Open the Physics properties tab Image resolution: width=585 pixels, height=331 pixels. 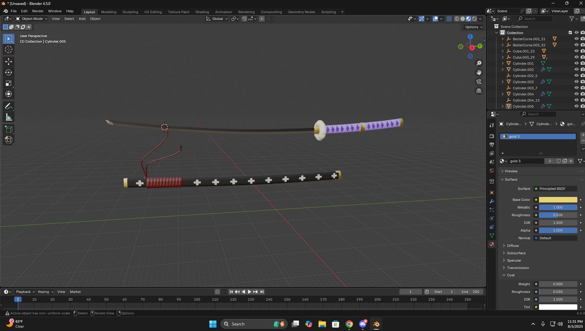491,218
